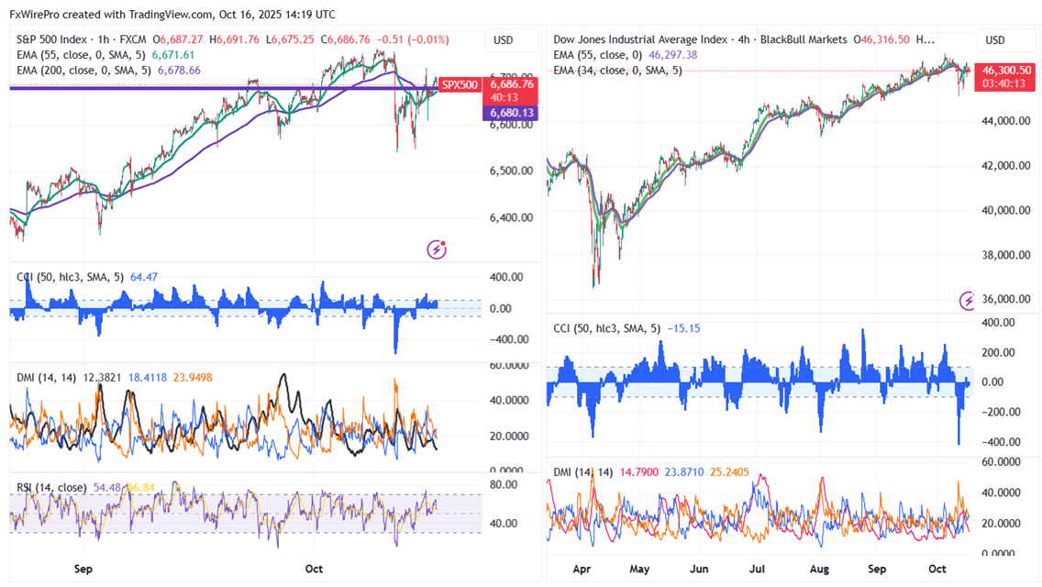Click the Jul label on Dow time axis

point(756,569)
